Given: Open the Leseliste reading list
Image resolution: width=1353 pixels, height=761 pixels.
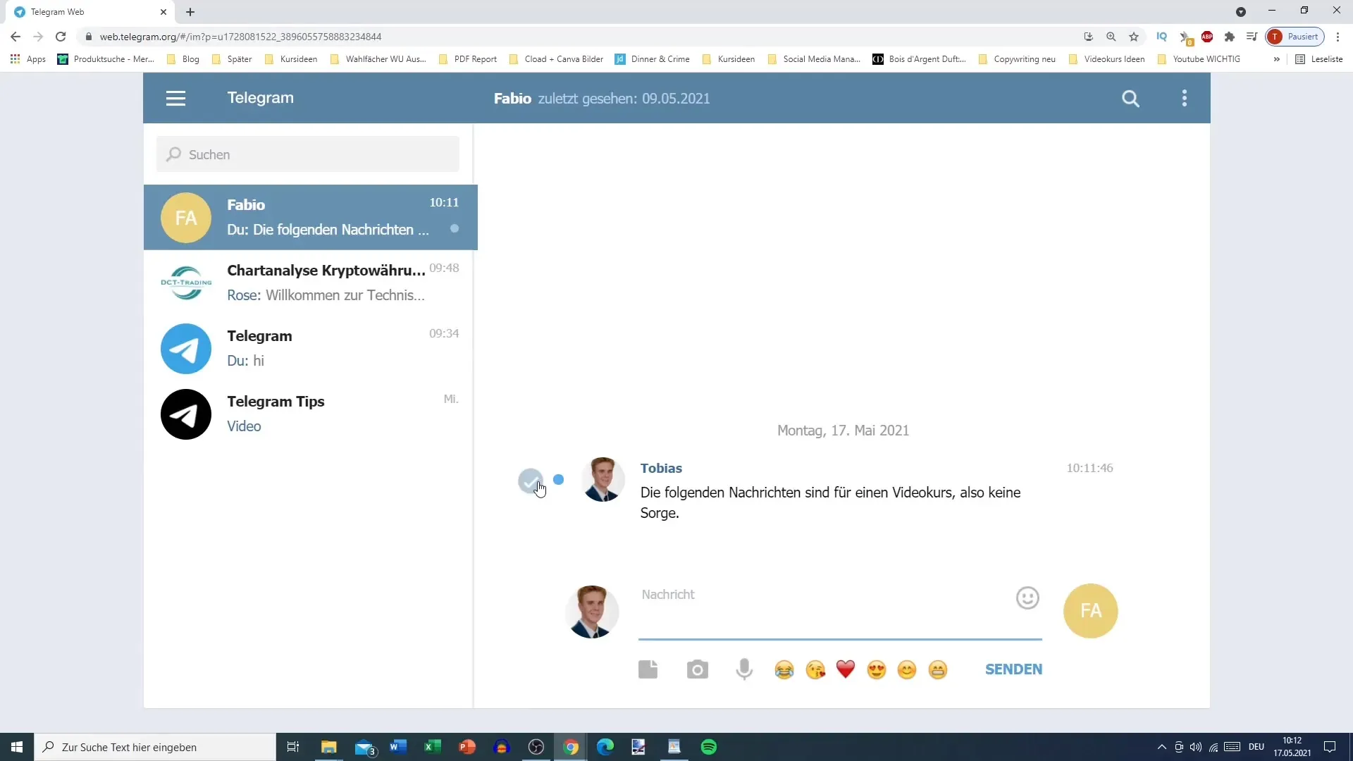Looking at the screenshot, I should pyautogui.click(x=1319, y=59).
